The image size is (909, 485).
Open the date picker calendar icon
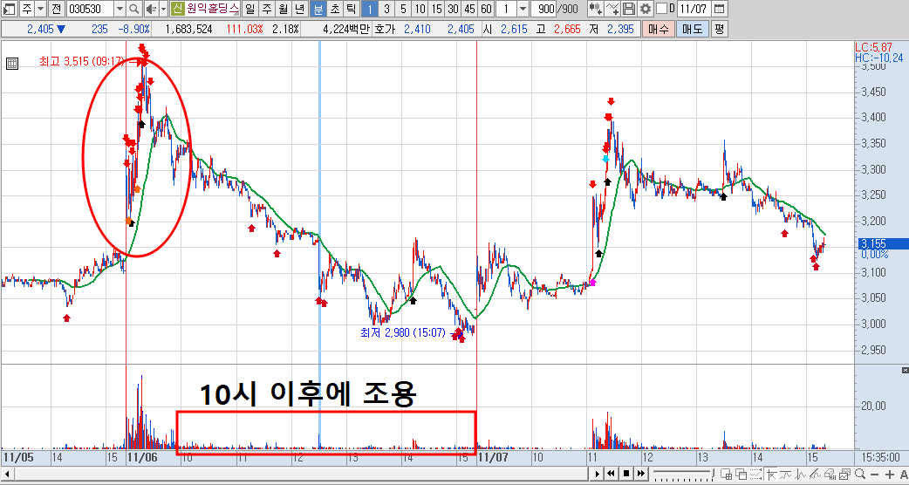coord(719,9)
